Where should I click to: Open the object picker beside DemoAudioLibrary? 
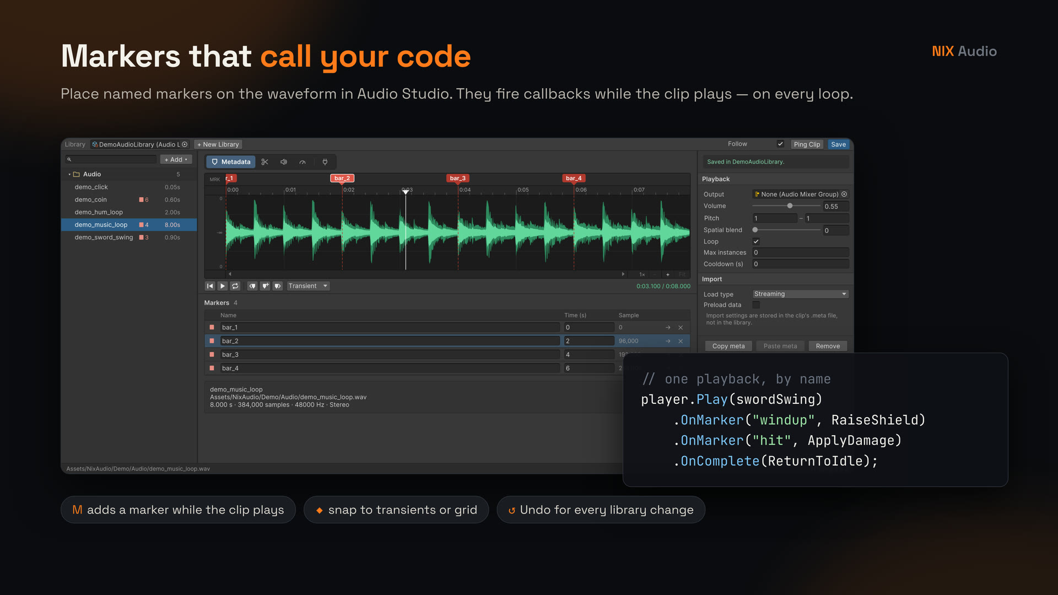point(185,144)
